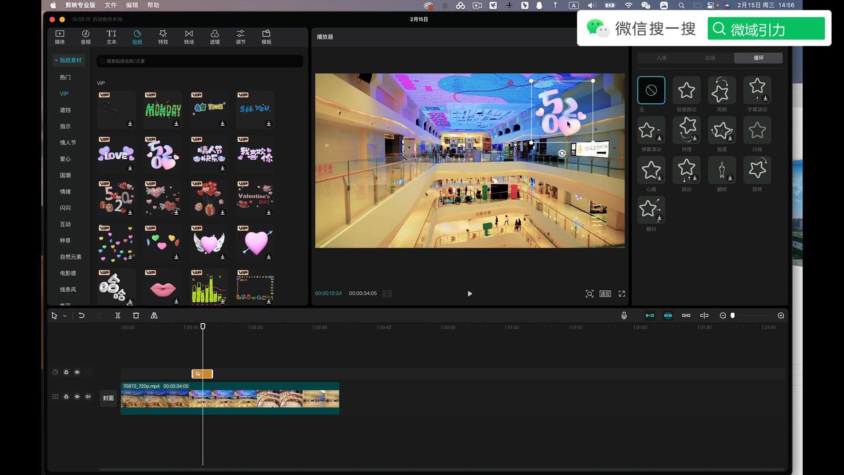Click the 封面 cover button
844x475 pixels.
tap(108, 398)
